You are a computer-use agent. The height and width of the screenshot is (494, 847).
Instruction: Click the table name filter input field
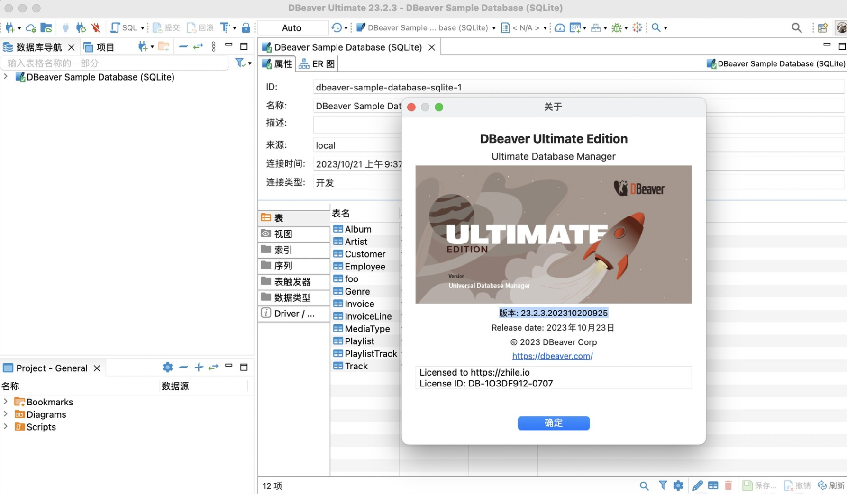[115, 63]
